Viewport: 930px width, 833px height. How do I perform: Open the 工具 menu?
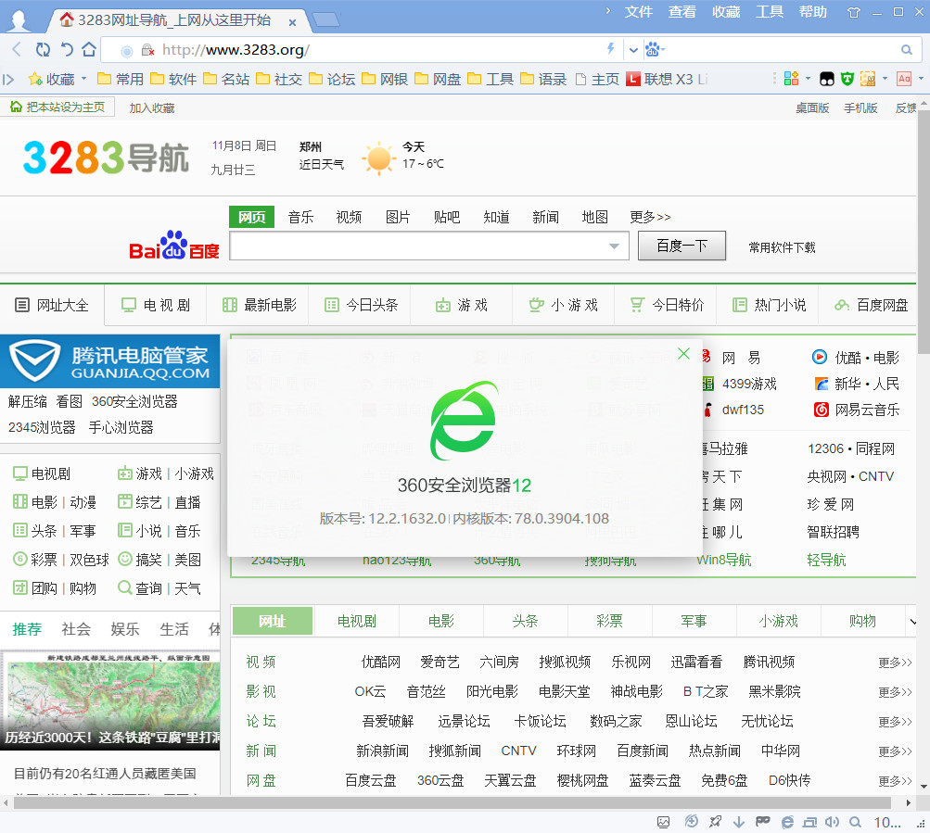click(770, 11)
